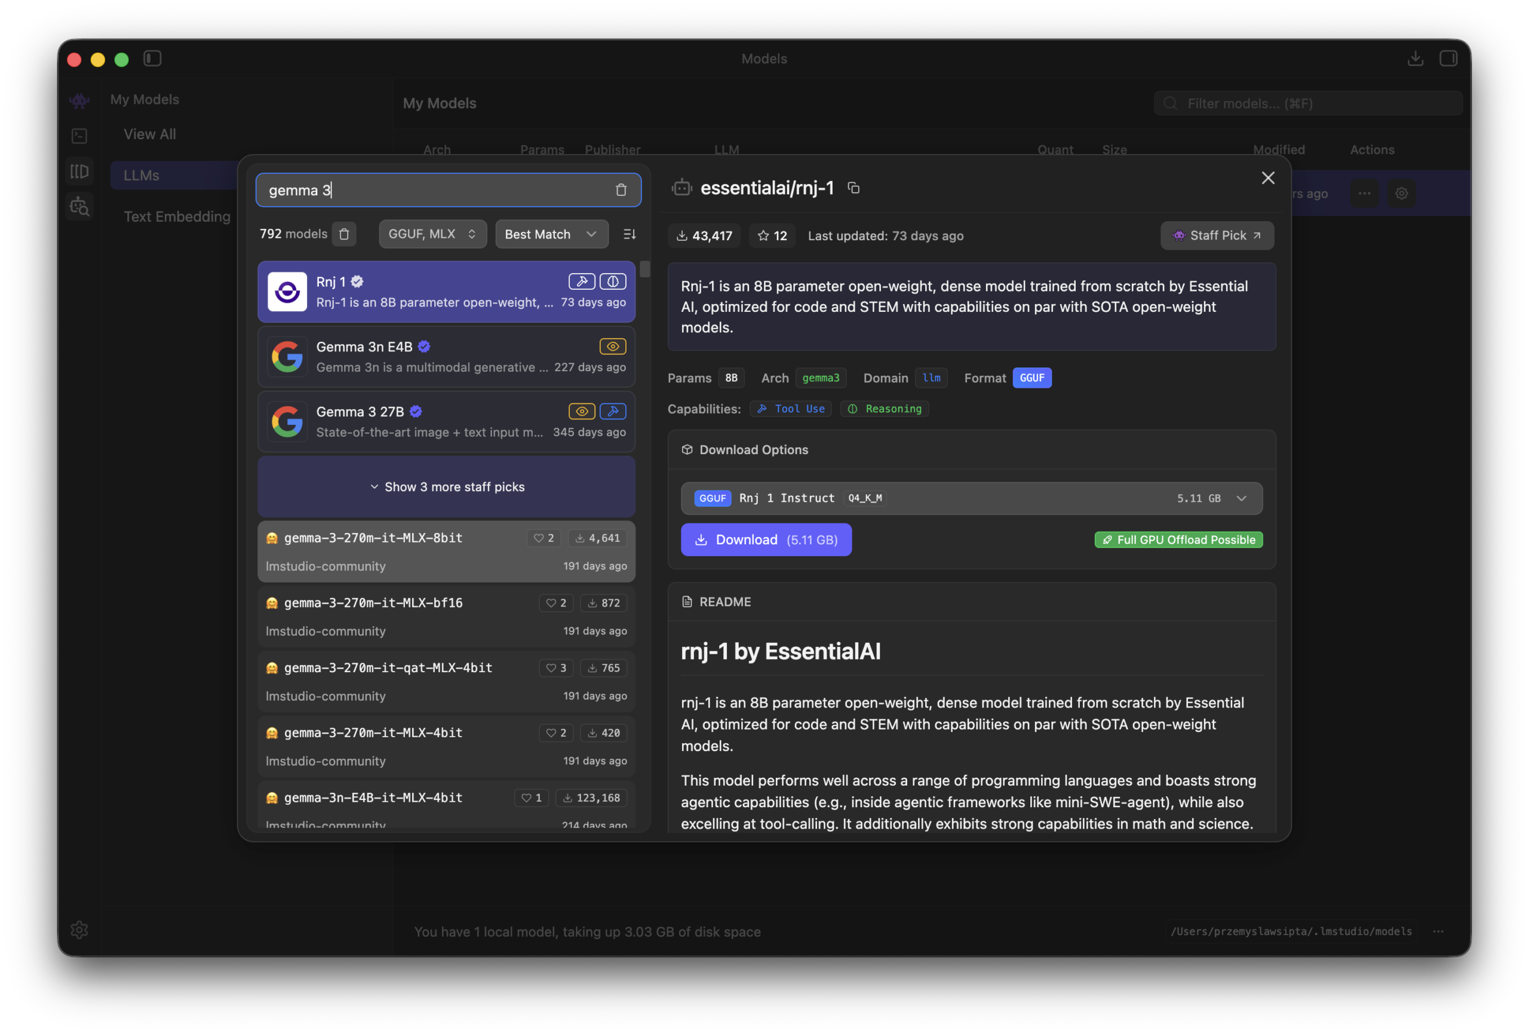This screenshot has height=1033, width=1529.
Task: Clear the search field with trash icon
Action: click(x=621, y=190)
